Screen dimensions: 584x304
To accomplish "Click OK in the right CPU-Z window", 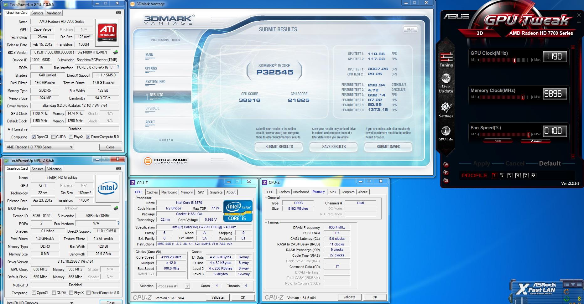I will pyautogui.click(x=375, y=297).
